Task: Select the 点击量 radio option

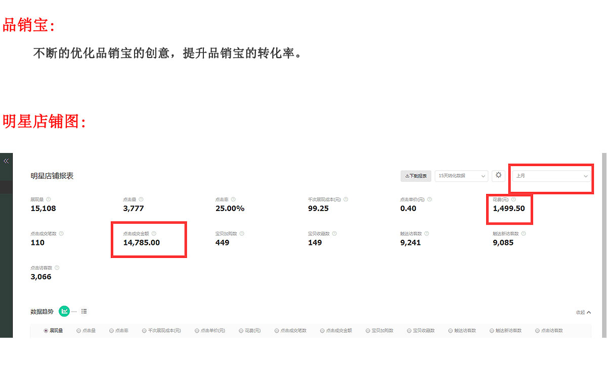Action: pos(78,331)
